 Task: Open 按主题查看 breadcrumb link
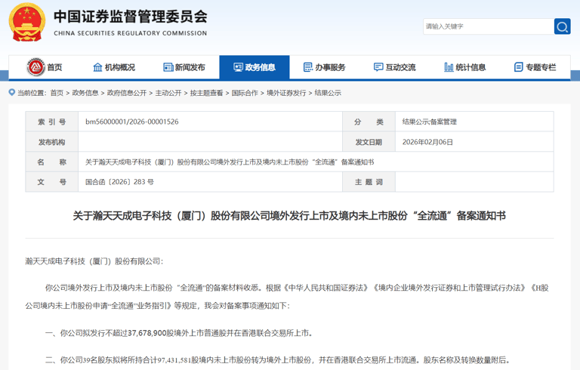pos(206,93)
